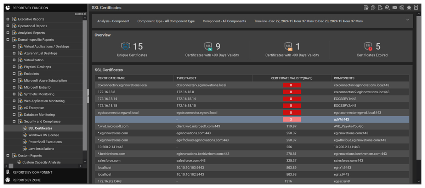Click the highlighted validity value 3 cell

click(x=291, y=120)
